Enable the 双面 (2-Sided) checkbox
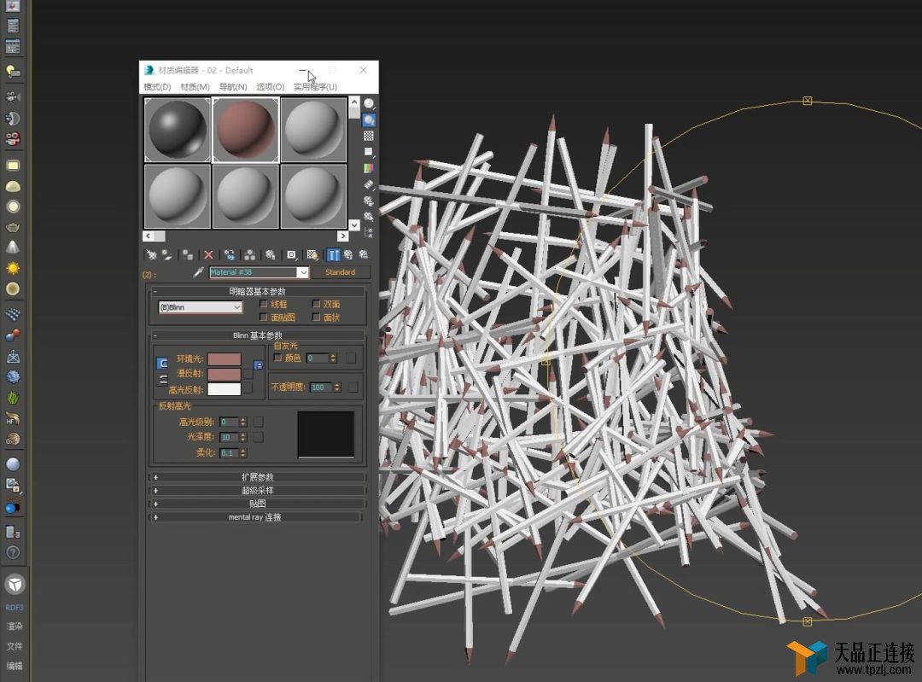The height and width of the screenshot is (682, 922). tap(317, 304)
